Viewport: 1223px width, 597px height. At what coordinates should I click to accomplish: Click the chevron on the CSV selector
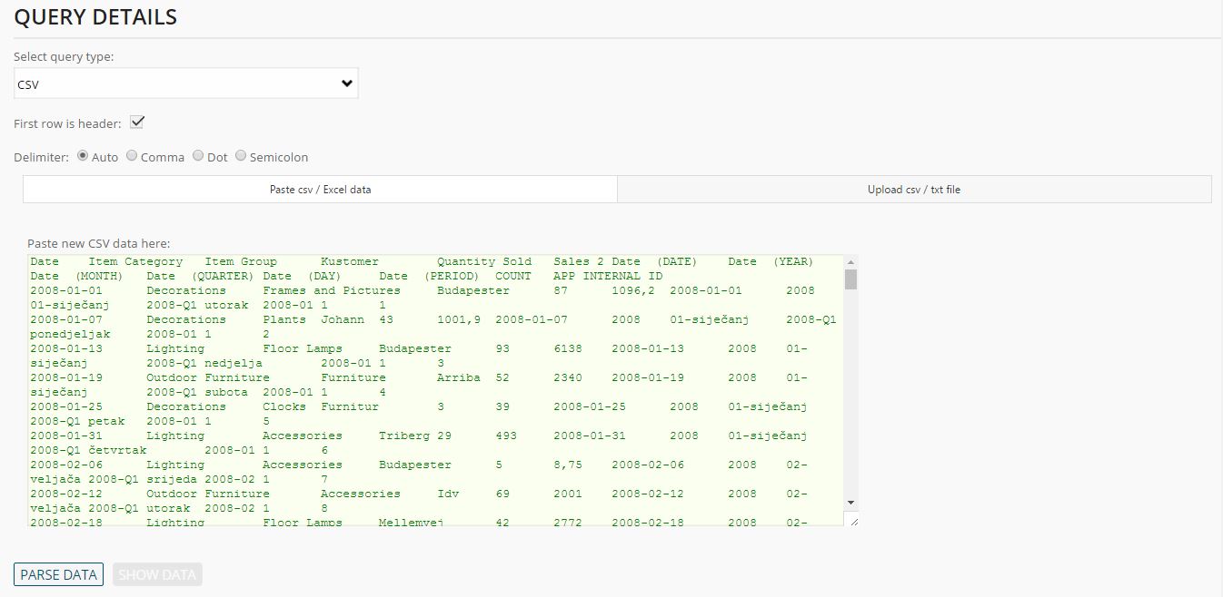[x=346, y=83]
